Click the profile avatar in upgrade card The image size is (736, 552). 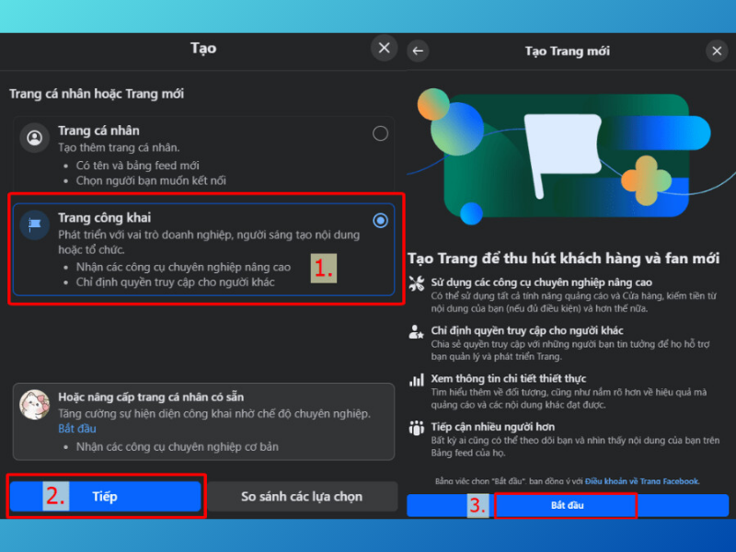click(x=34, y=404)
